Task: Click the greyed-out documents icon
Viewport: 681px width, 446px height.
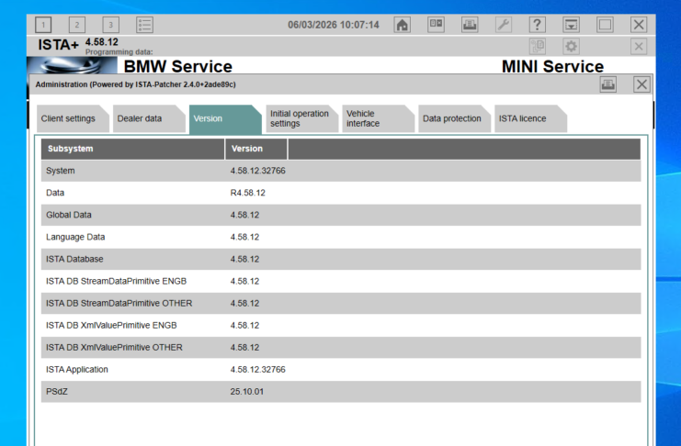Action: [x=538, y=46]
